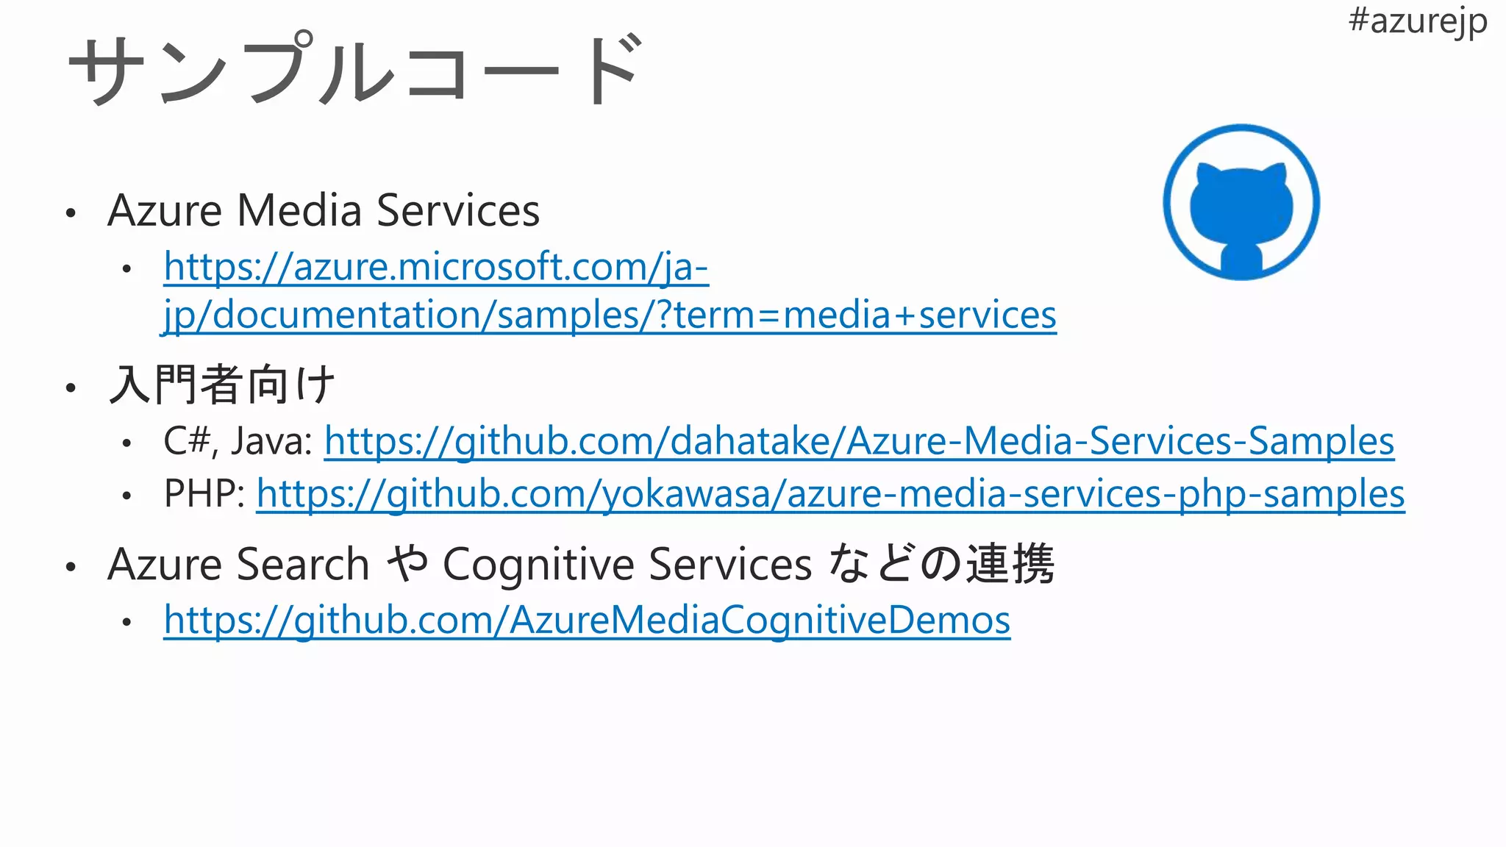Image resolution: width=1506 pixels, height=847 pixels.
Task: Follow the AzureMediaCognitiveDemos GitHub link
Action: pyautogui.click(x=586, y=620)
